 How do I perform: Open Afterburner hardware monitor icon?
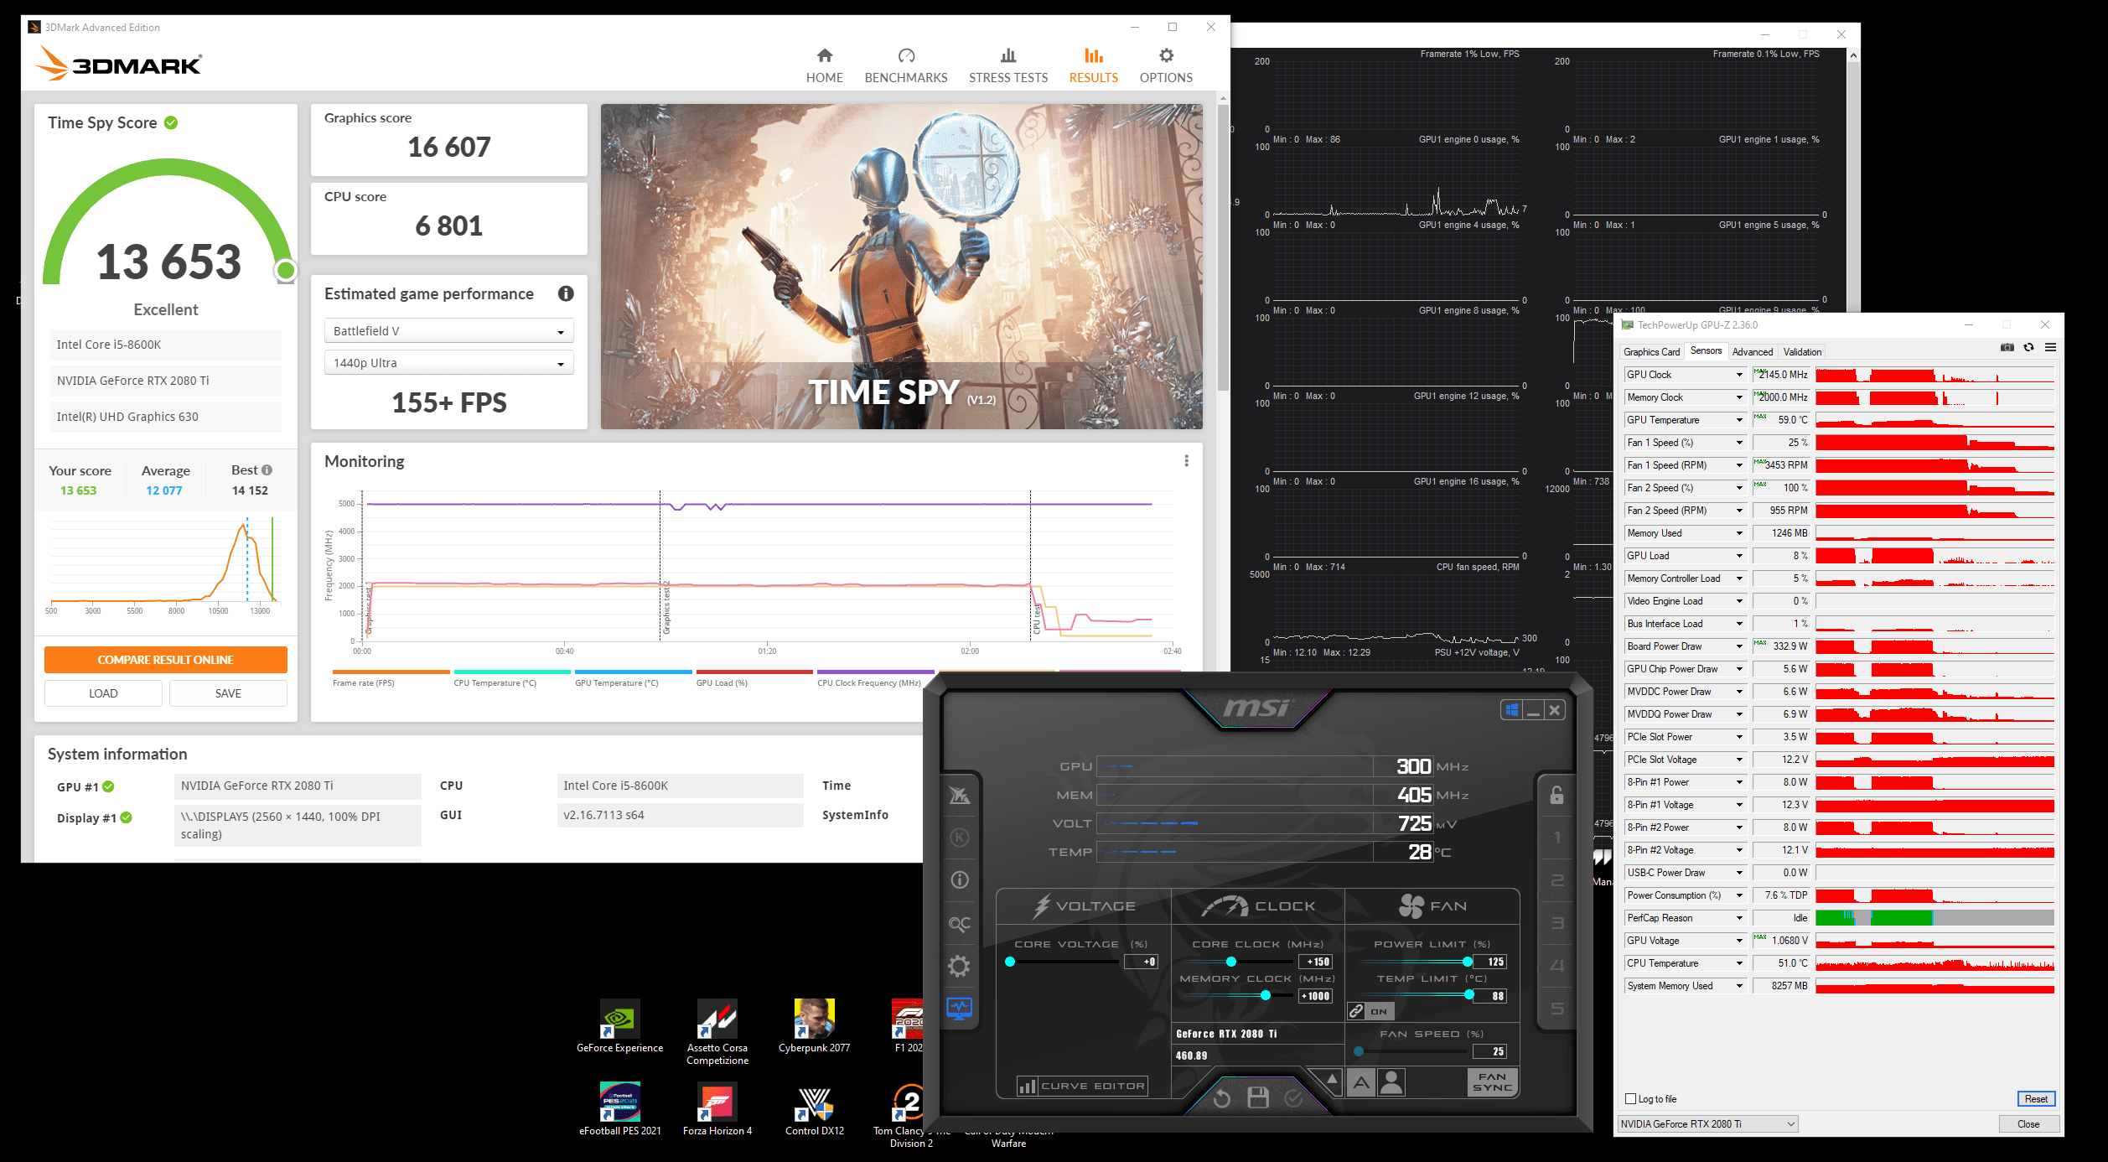point(959,1009)
